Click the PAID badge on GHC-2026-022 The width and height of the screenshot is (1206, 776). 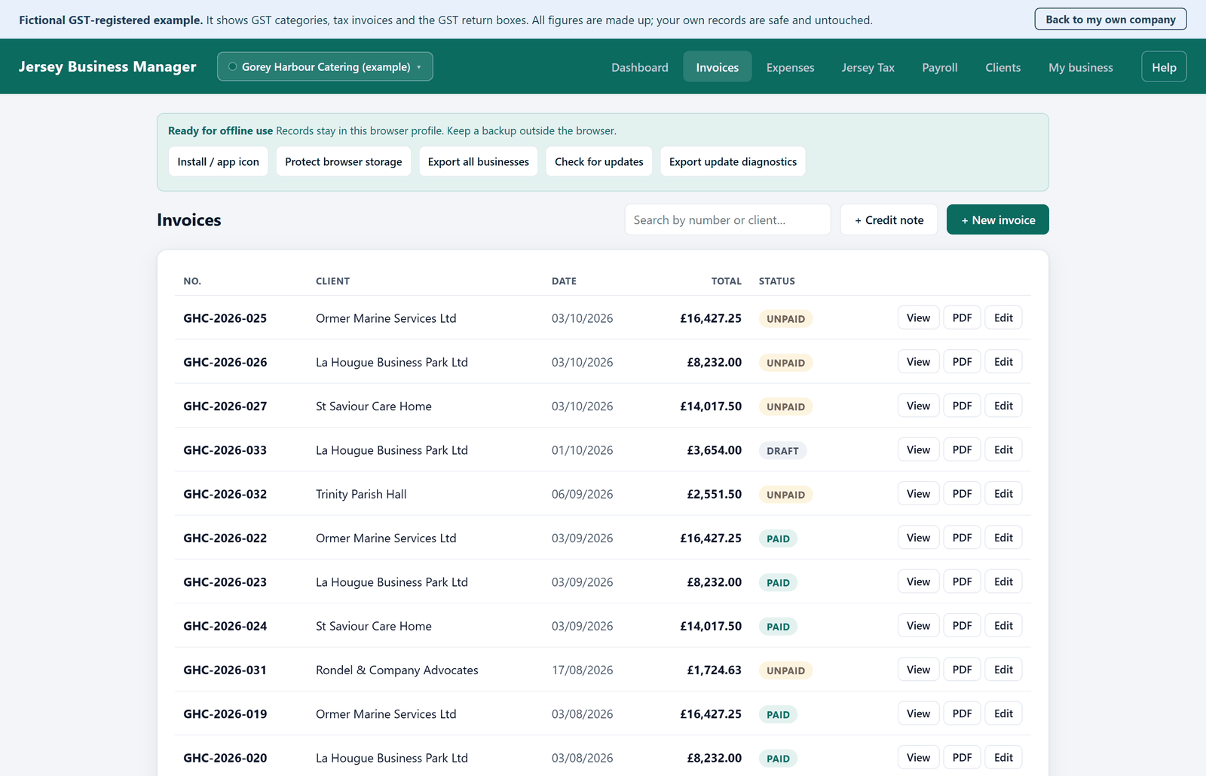778,538
